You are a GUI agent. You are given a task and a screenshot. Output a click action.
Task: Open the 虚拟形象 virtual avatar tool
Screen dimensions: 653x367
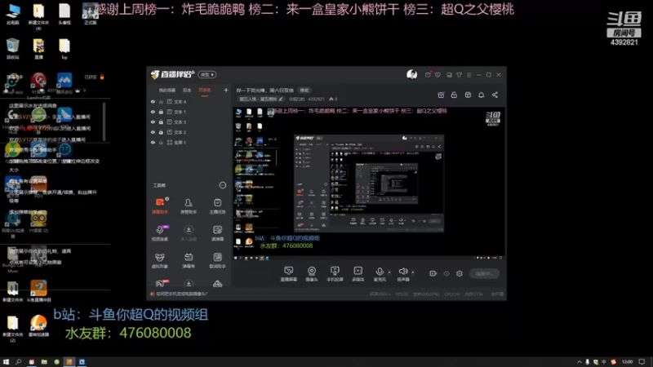(160, 260)
